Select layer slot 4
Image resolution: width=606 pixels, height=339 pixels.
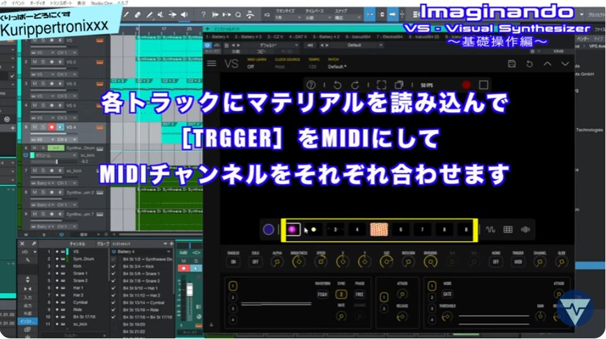[x=357, y=229]
